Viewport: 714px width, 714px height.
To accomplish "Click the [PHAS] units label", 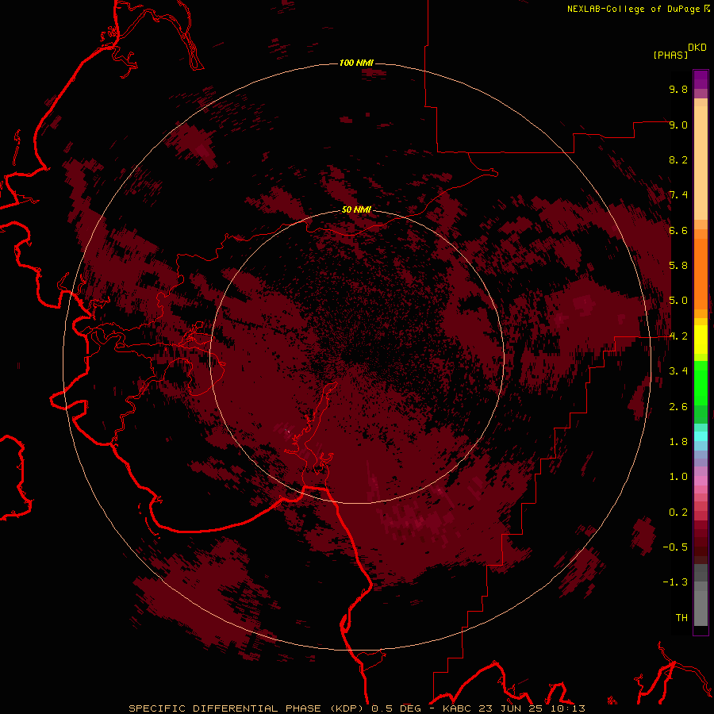I will click(670, 56).
